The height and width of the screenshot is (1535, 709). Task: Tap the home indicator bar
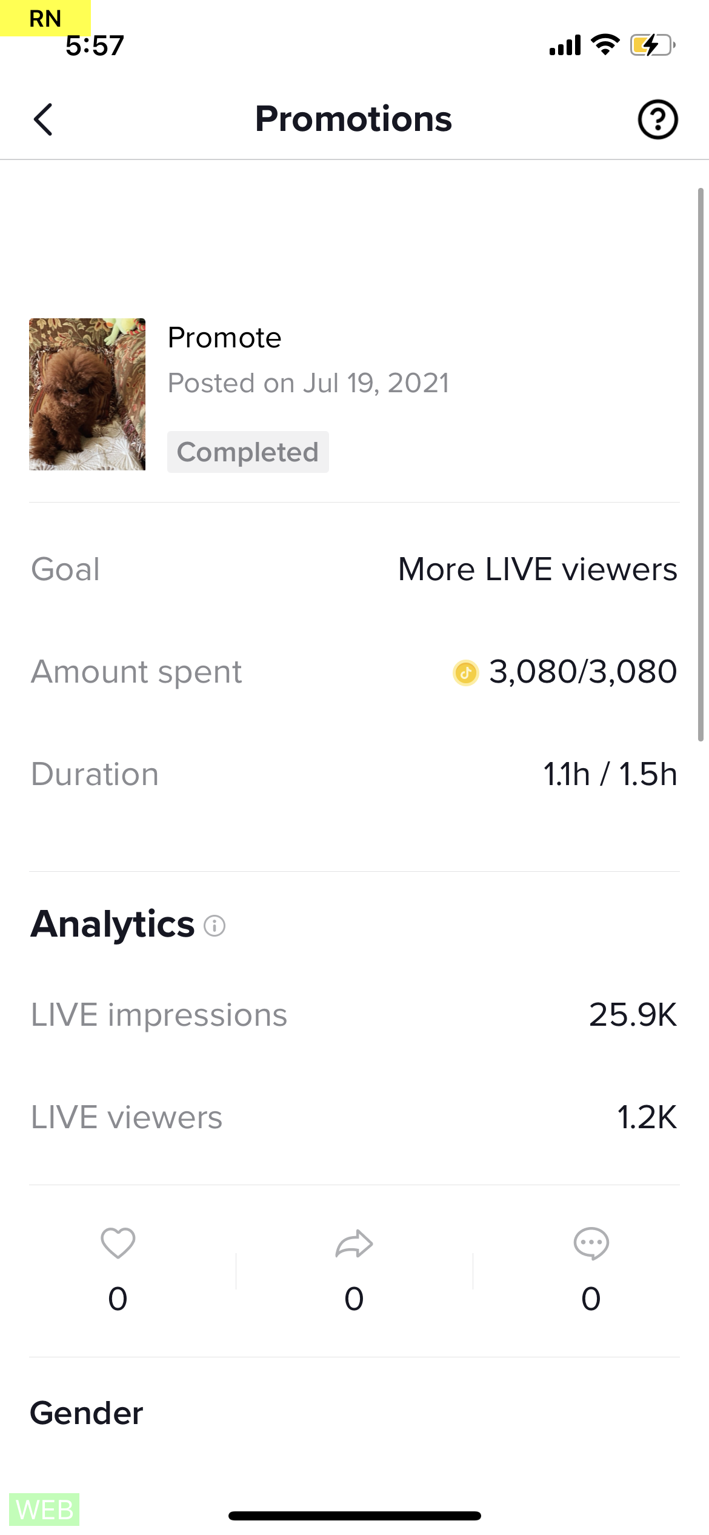pos(354,1516)
